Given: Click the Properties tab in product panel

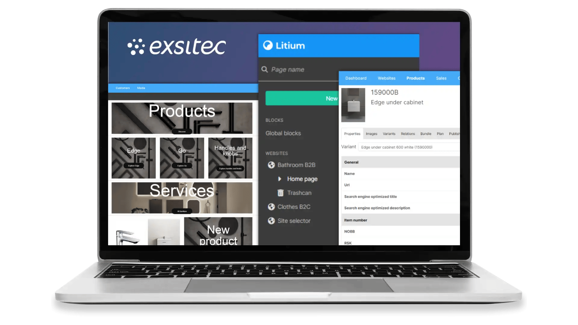Looking at the screenshot, I should pos(352,133).
